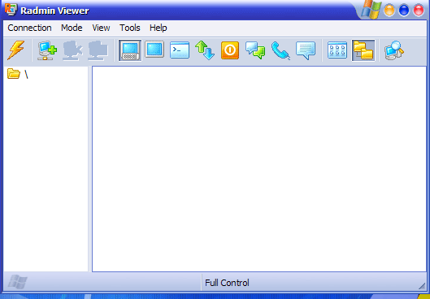Open the Mode menu
The image size is (430, 299).
click(x=72, y=28)
